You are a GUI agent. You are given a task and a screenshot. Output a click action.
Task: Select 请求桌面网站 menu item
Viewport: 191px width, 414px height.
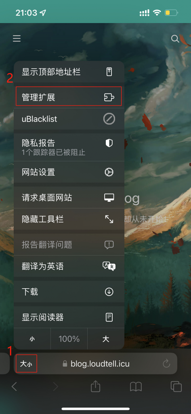pyautogui.click(x=69, y=197)
